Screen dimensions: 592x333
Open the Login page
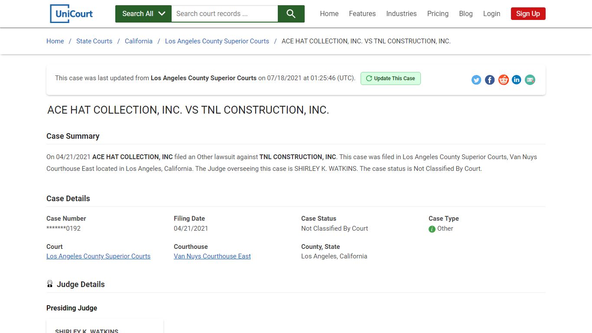[492, 14]
